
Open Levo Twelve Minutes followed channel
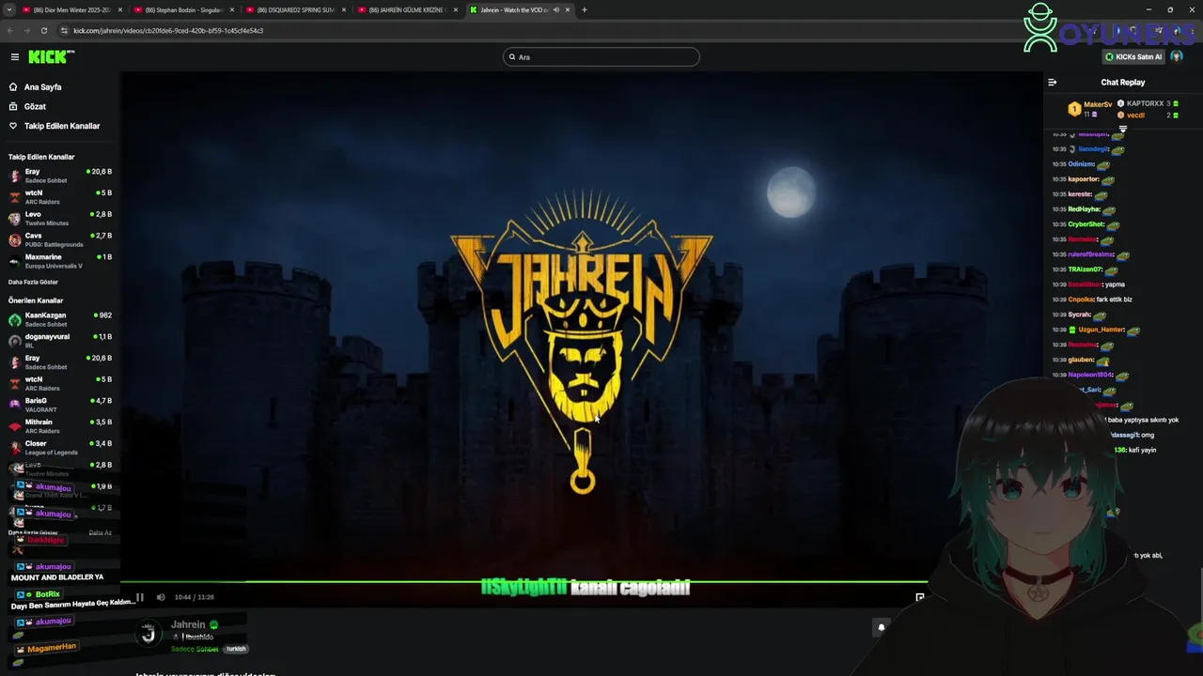60,218
